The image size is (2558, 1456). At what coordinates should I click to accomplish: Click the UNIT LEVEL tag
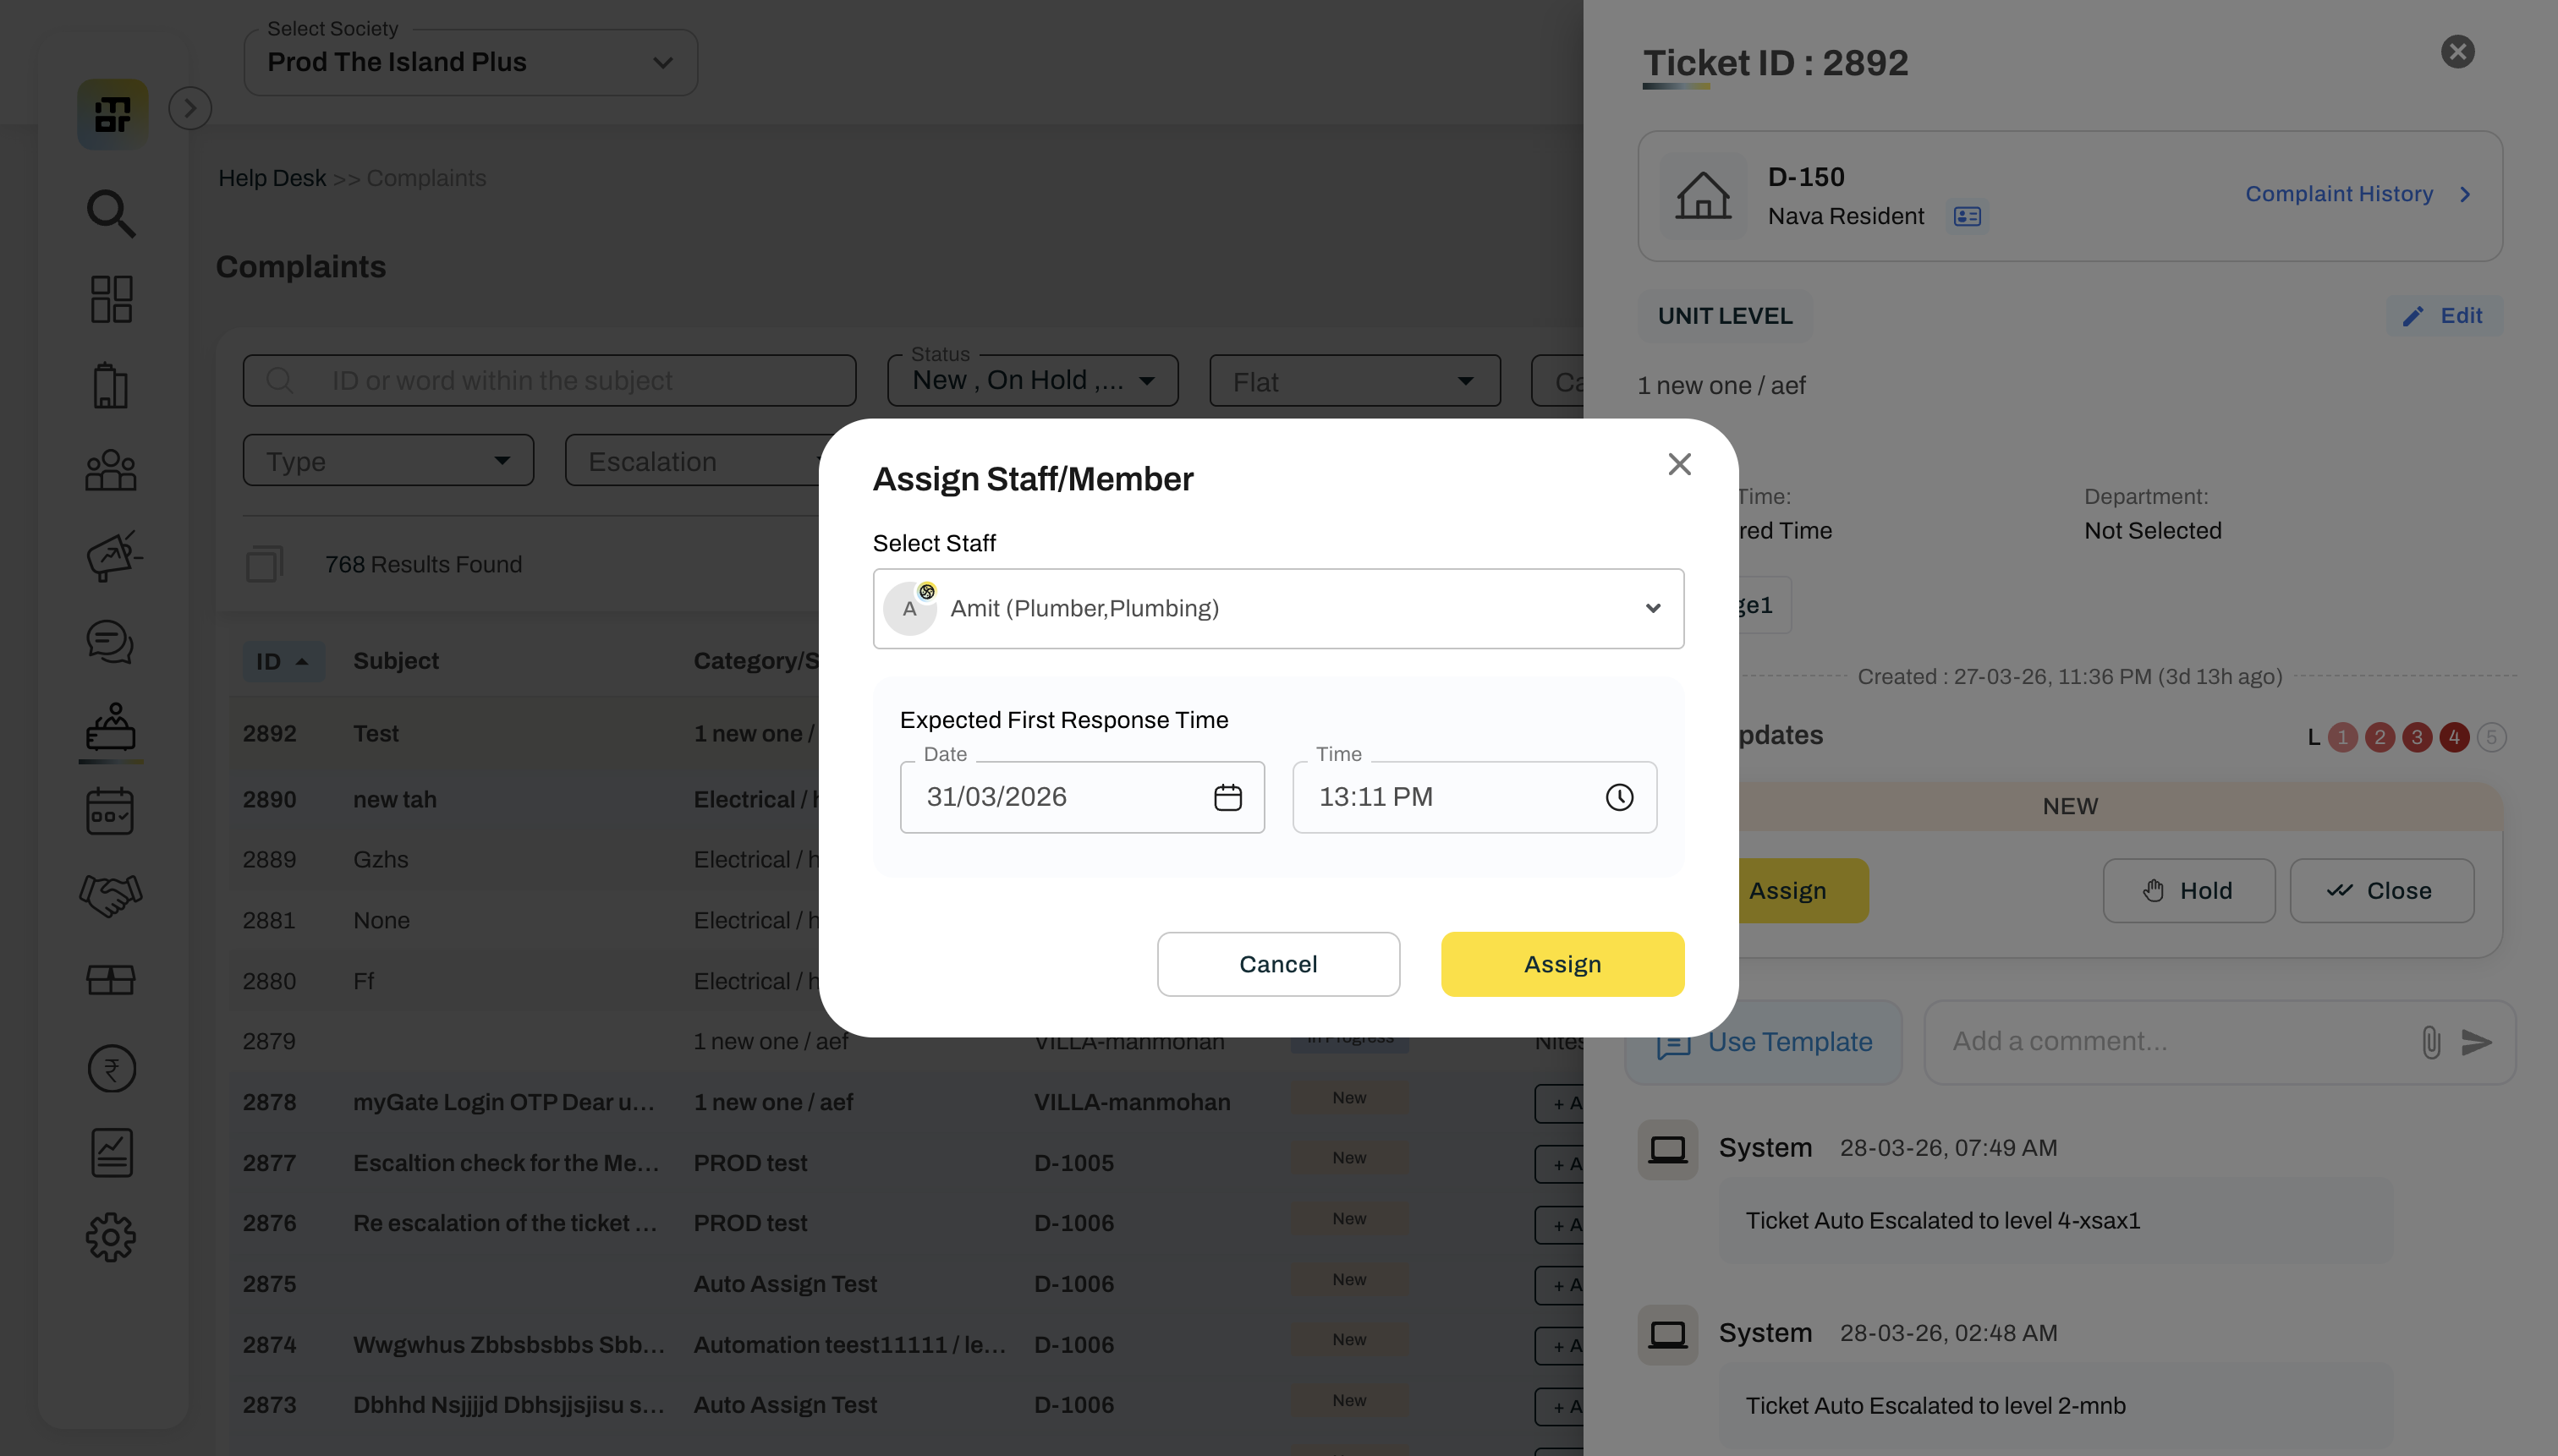tap(1725, 316)
